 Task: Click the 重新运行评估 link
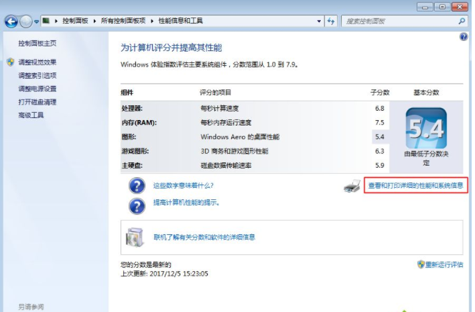444,265
